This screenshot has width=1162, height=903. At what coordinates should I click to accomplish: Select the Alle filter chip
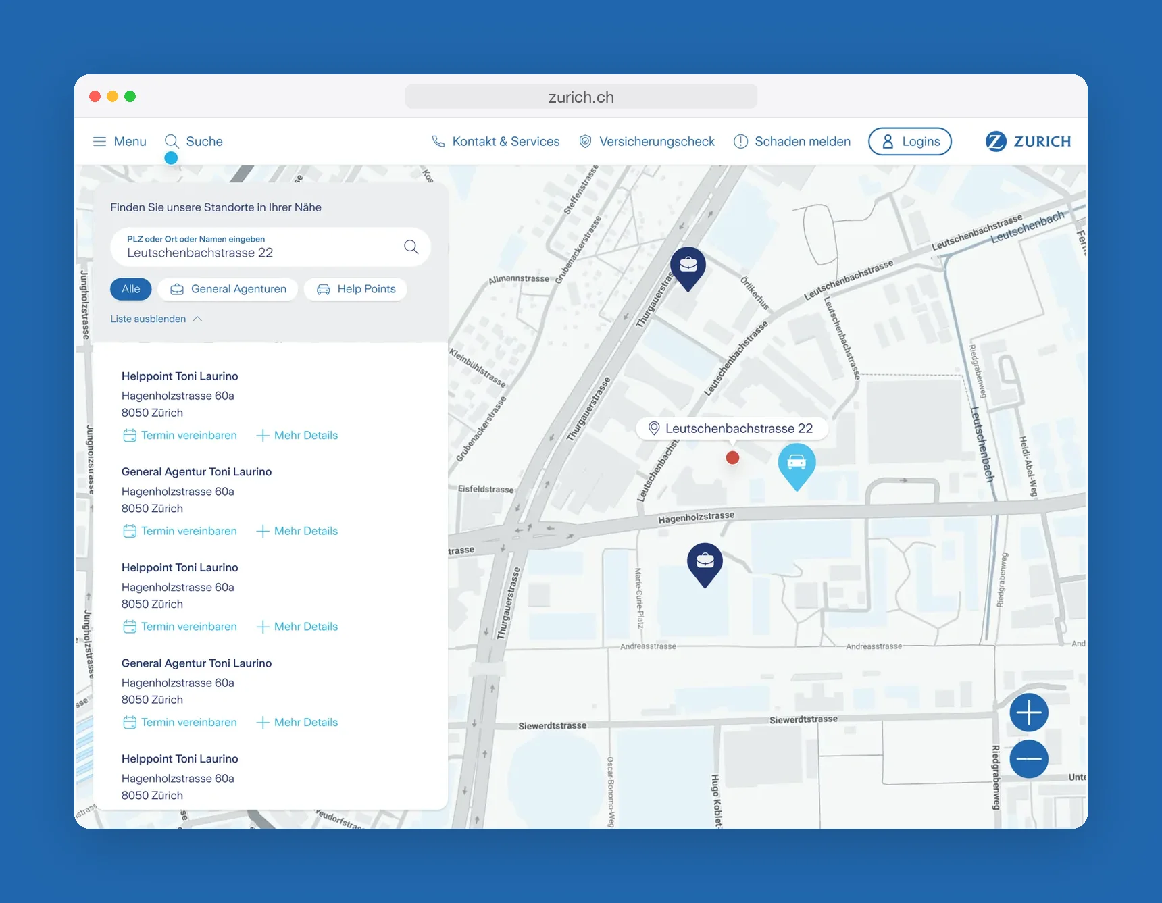coord(131,289)
